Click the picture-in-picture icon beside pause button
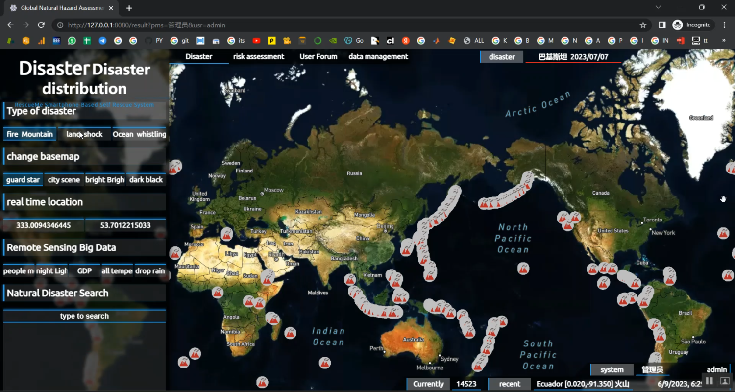This screenshot has width=735, height=392. pos(725,381)
